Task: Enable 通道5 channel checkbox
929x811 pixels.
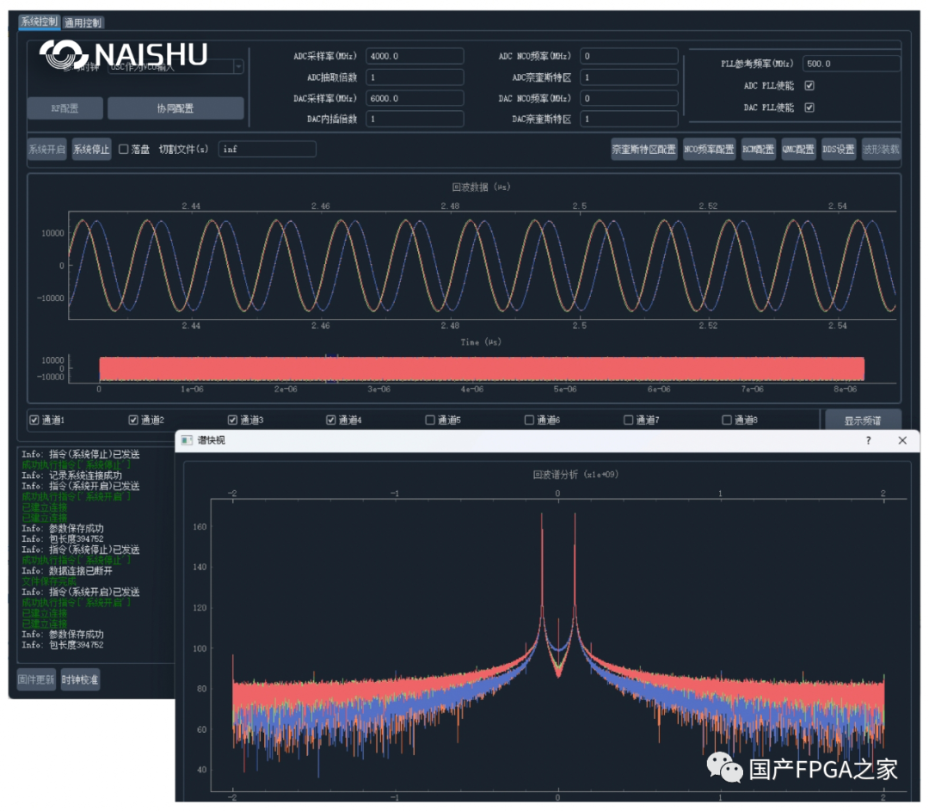Action: click(430, 420)
